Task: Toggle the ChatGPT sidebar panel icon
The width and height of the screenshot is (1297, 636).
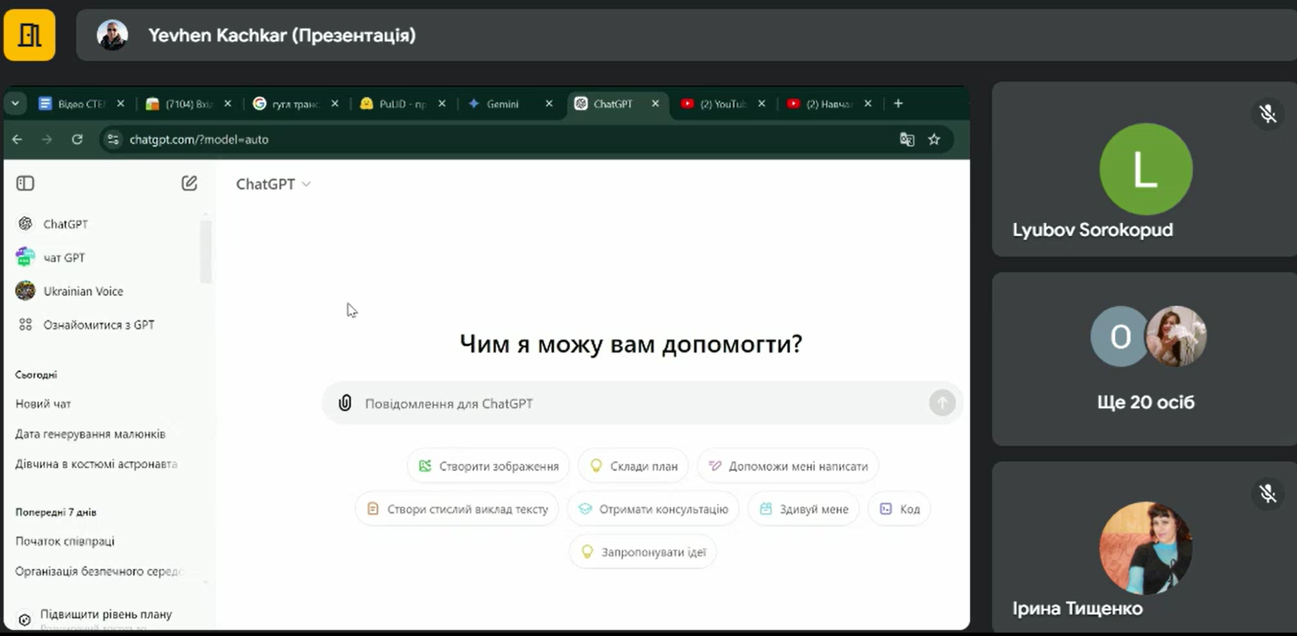Action: (25, 183)
